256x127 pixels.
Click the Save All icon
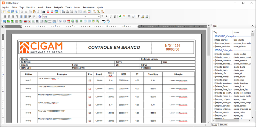[x=17, y=12]
